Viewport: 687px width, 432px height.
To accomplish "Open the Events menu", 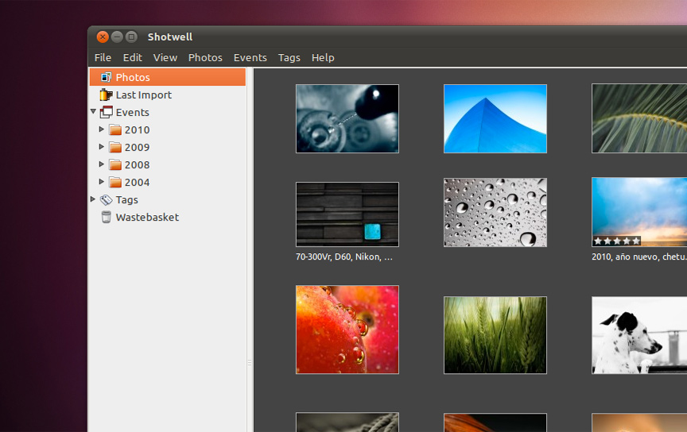I will pos(250,58).
